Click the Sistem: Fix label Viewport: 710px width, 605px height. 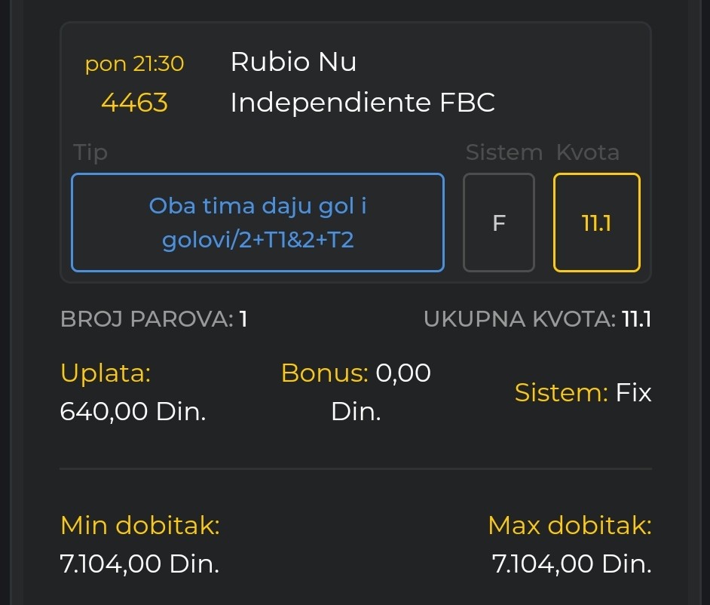[x=583, y=392]
